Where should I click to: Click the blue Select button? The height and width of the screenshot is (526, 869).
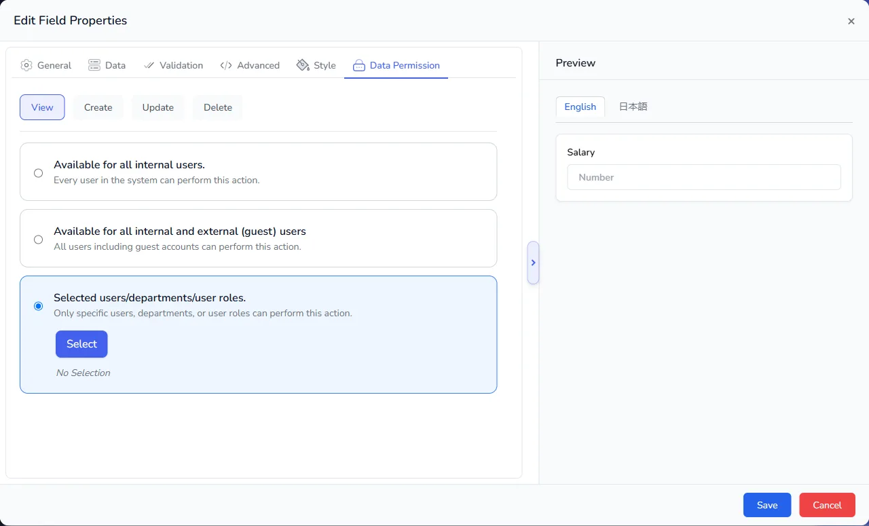point(81,344)
